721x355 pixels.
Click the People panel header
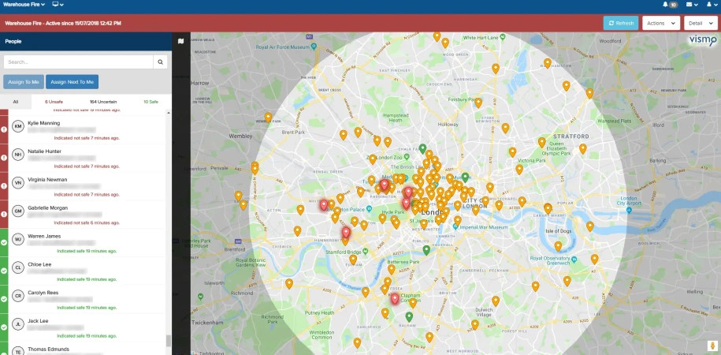(x=86, y=42)
